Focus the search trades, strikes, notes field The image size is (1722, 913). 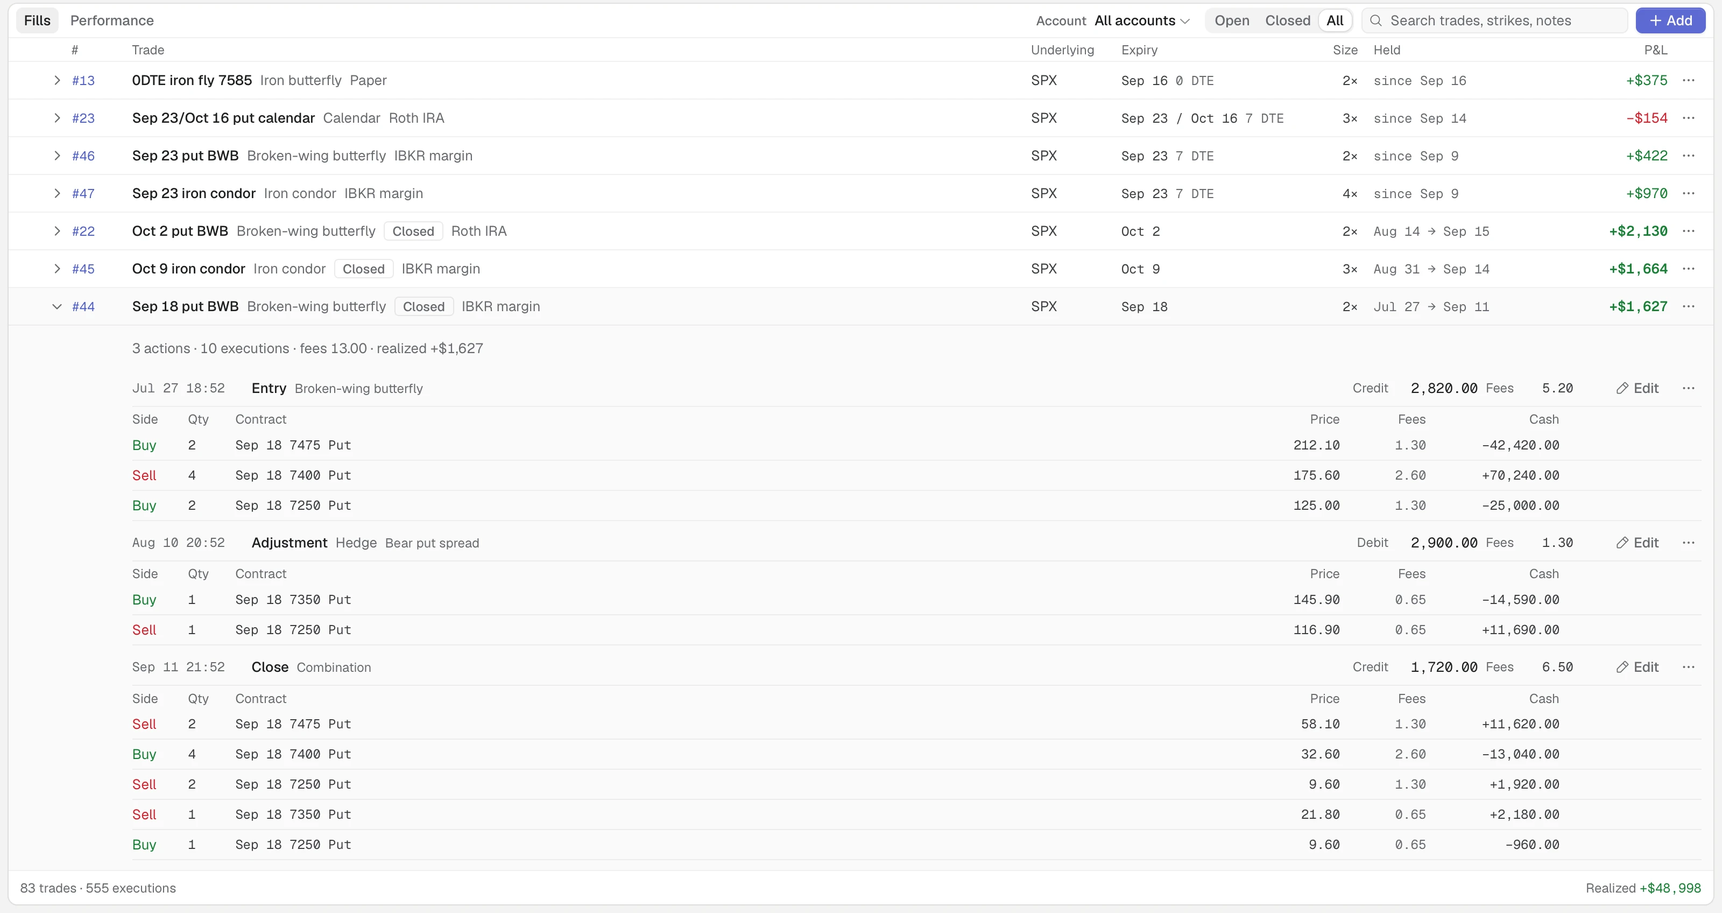click(1494, 21)
